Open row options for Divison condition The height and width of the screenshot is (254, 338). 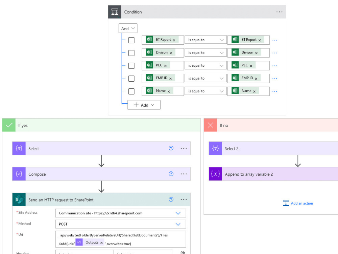pyautogui.click(x=274, y=53)
